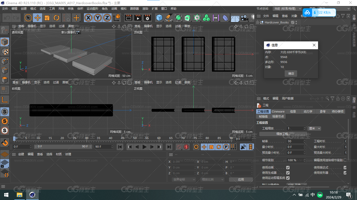Toggle the X axis lock
Screen dimensions: 357x200
[89, 18]
